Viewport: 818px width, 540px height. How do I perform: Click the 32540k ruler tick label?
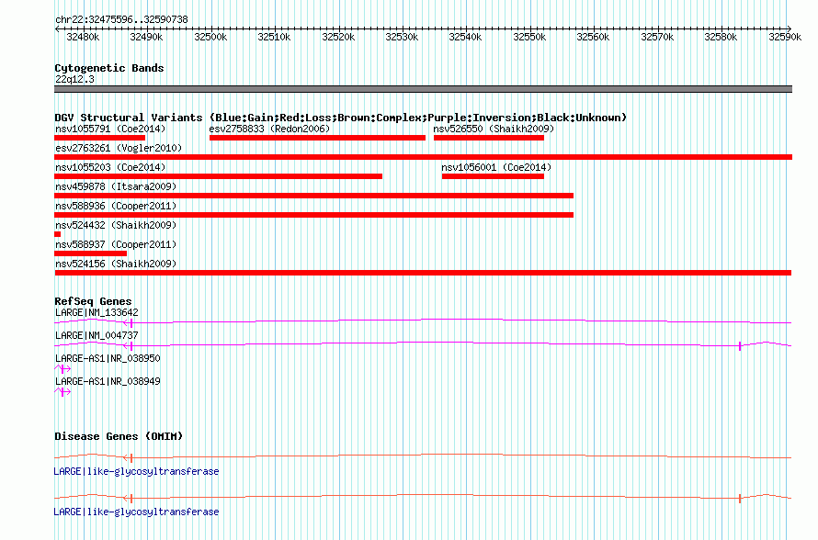coord(466,37)
